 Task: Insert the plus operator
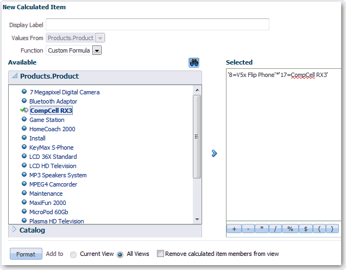tap(234, 229)
